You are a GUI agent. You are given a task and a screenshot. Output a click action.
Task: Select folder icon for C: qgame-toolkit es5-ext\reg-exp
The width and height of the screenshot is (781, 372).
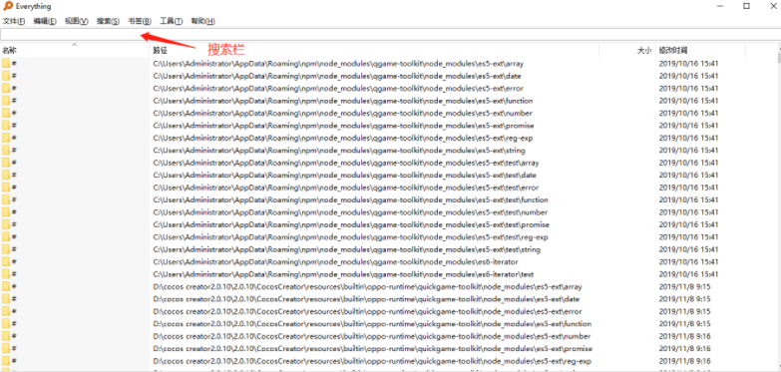pos(6,138)
